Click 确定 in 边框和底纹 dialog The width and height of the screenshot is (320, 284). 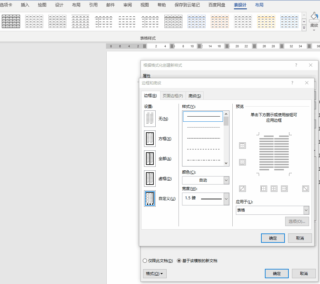pyautogui.click(x=273, y=238)
